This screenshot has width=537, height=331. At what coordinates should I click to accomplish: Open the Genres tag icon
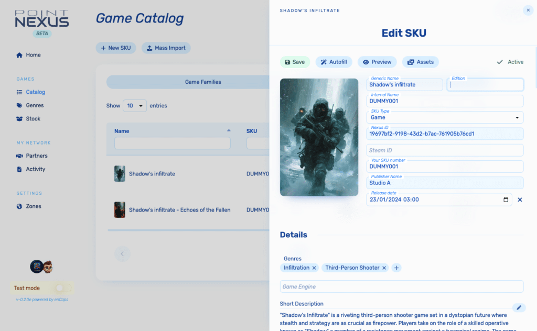(x=19, y=105)
